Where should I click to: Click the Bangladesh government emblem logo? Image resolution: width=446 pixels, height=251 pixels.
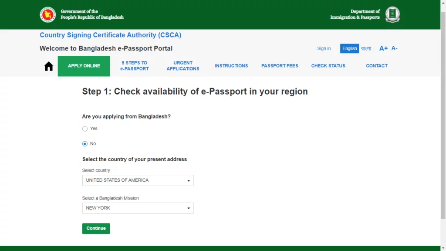48,14
